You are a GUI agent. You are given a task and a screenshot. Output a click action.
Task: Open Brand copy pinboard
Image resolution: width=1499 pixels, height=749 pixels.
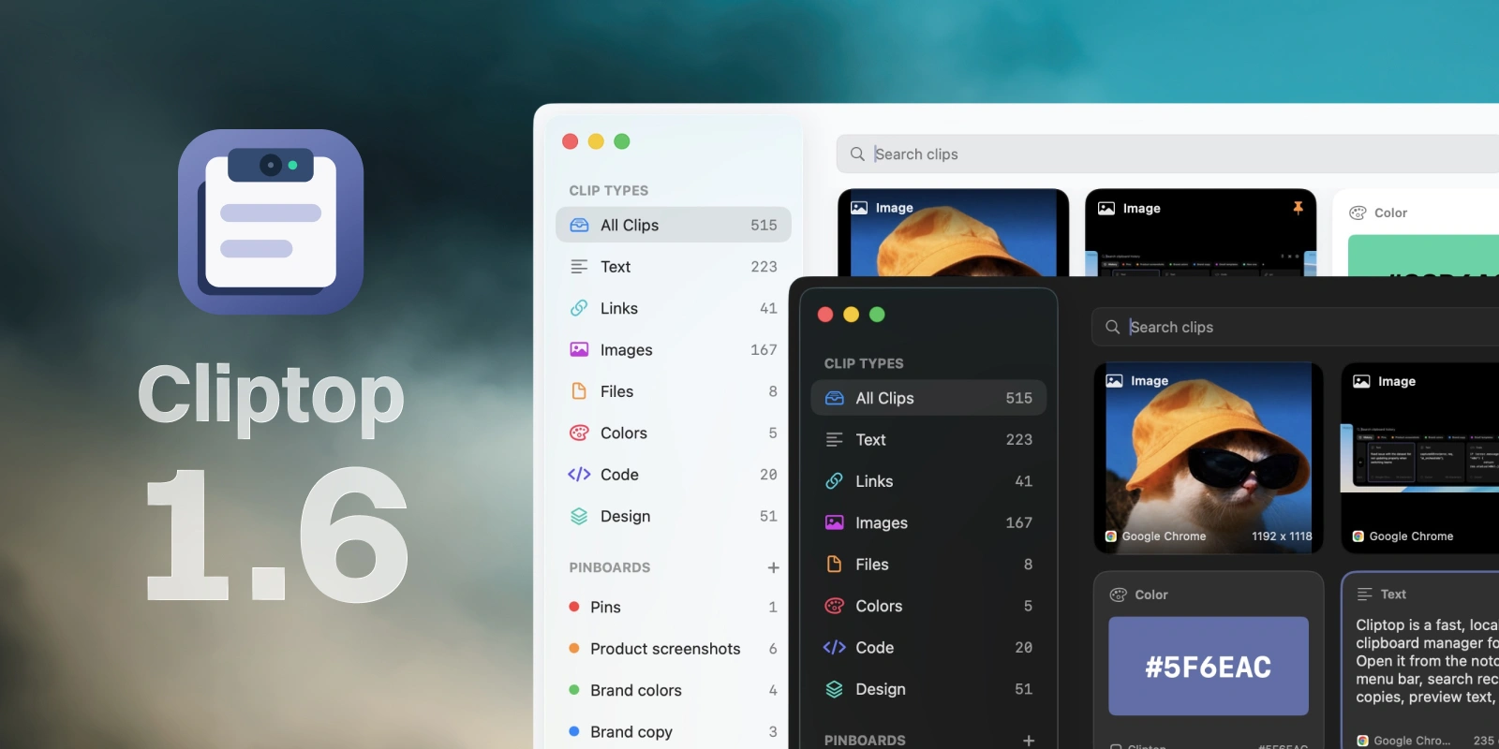(674, 732)
